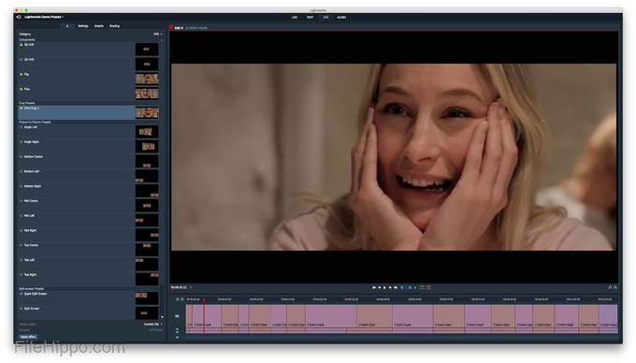Click the Apply effect button

point(28,337)
